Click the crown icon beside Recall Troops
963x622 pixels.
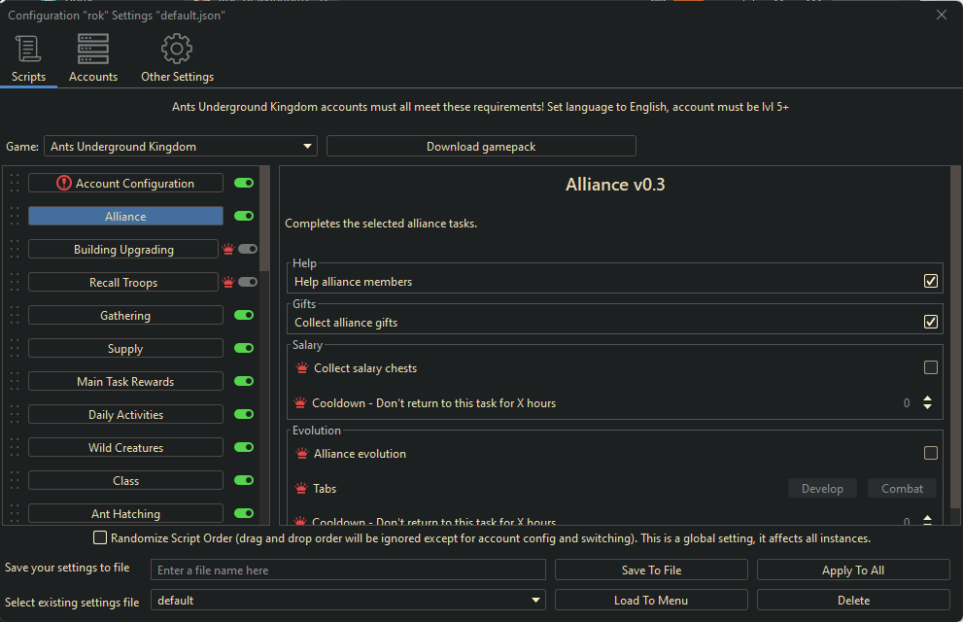228,283
